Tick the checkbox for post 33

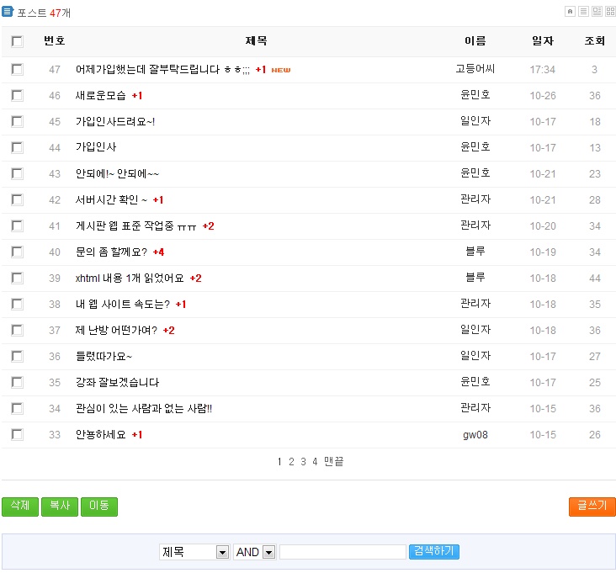[17, 434]
